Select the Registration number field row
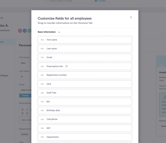The width and height of the screenshot is (166, 143). click(x=85, y=75)
